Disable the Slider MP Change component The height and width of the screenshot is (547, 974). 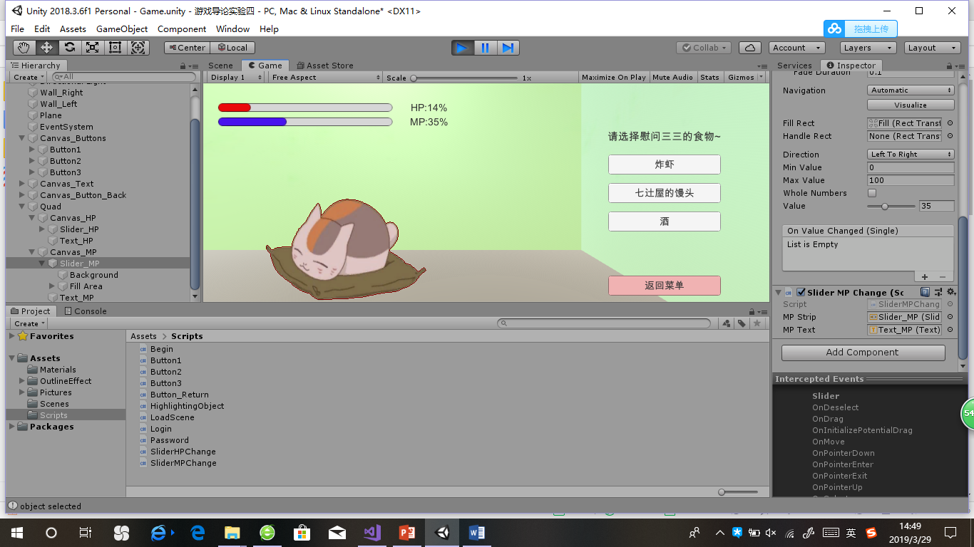pos(801,292)
